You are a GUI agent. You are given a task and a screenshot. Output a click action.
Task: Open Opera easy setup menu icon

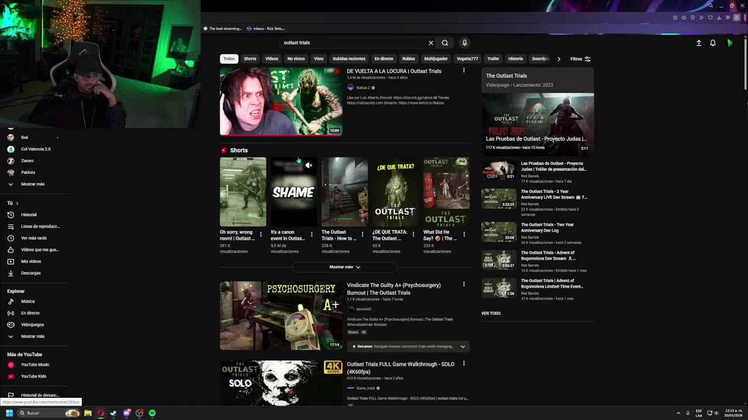728,17
